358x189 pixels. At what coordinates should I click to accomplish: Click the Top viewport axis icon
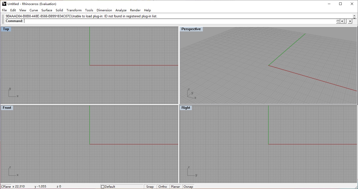[13, 92]
